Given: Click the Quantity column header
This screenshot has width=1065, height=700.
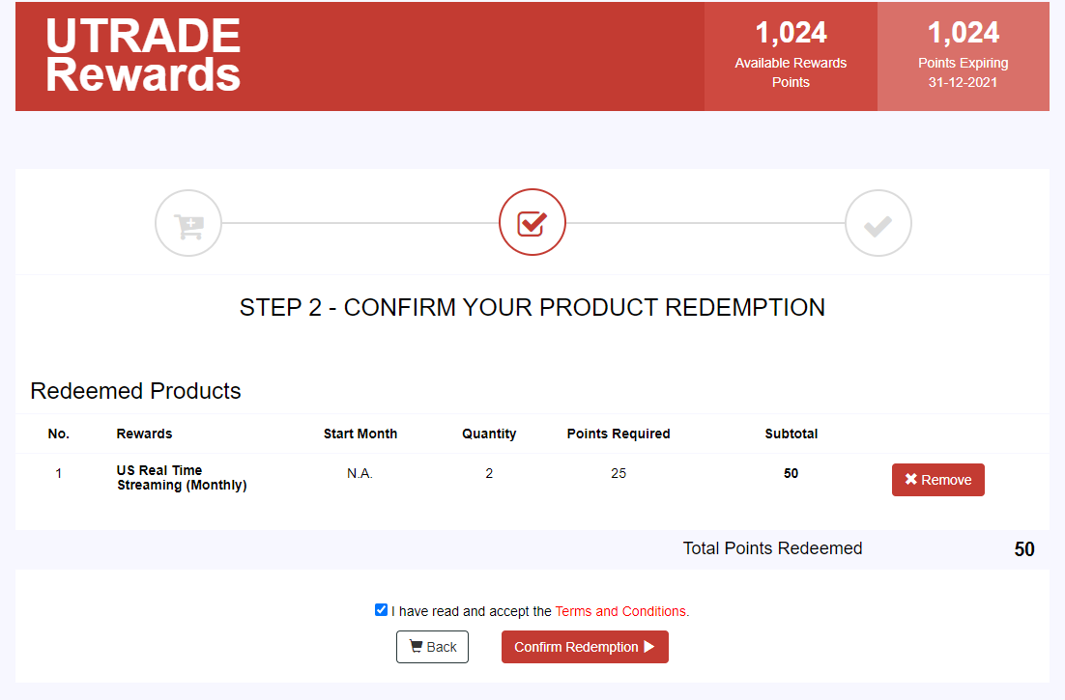Looking at the screenshot, I should pos(489,434).
